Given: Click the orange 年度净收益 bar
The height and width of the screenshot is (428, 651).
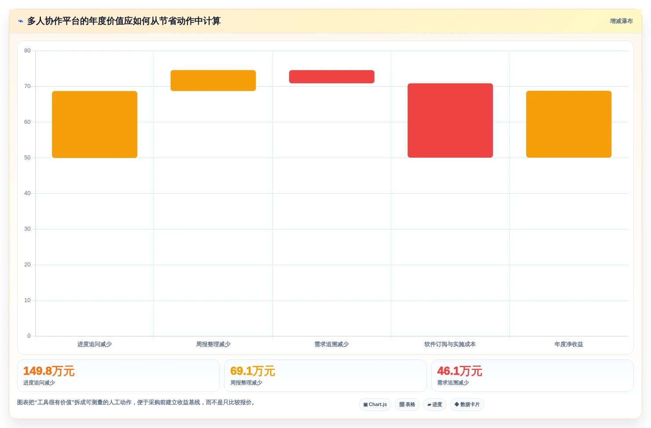Looking at the screenshot, I should point(569,124).
